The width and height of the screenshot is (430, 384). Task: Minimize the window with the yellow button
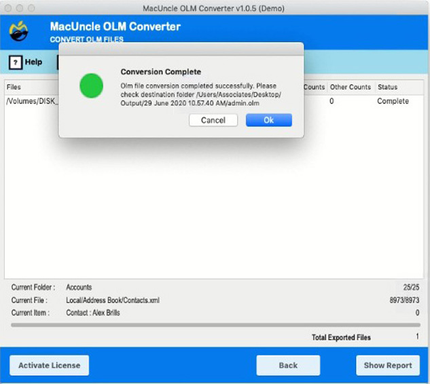point(20,8)
